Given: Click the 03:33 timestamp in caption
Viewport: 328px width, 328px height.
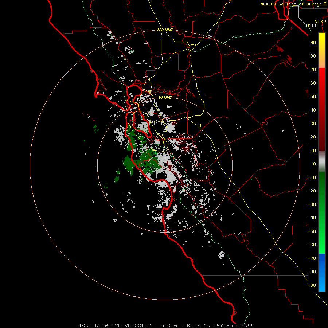Looking at the screenshot, I should tap(244, 325).
